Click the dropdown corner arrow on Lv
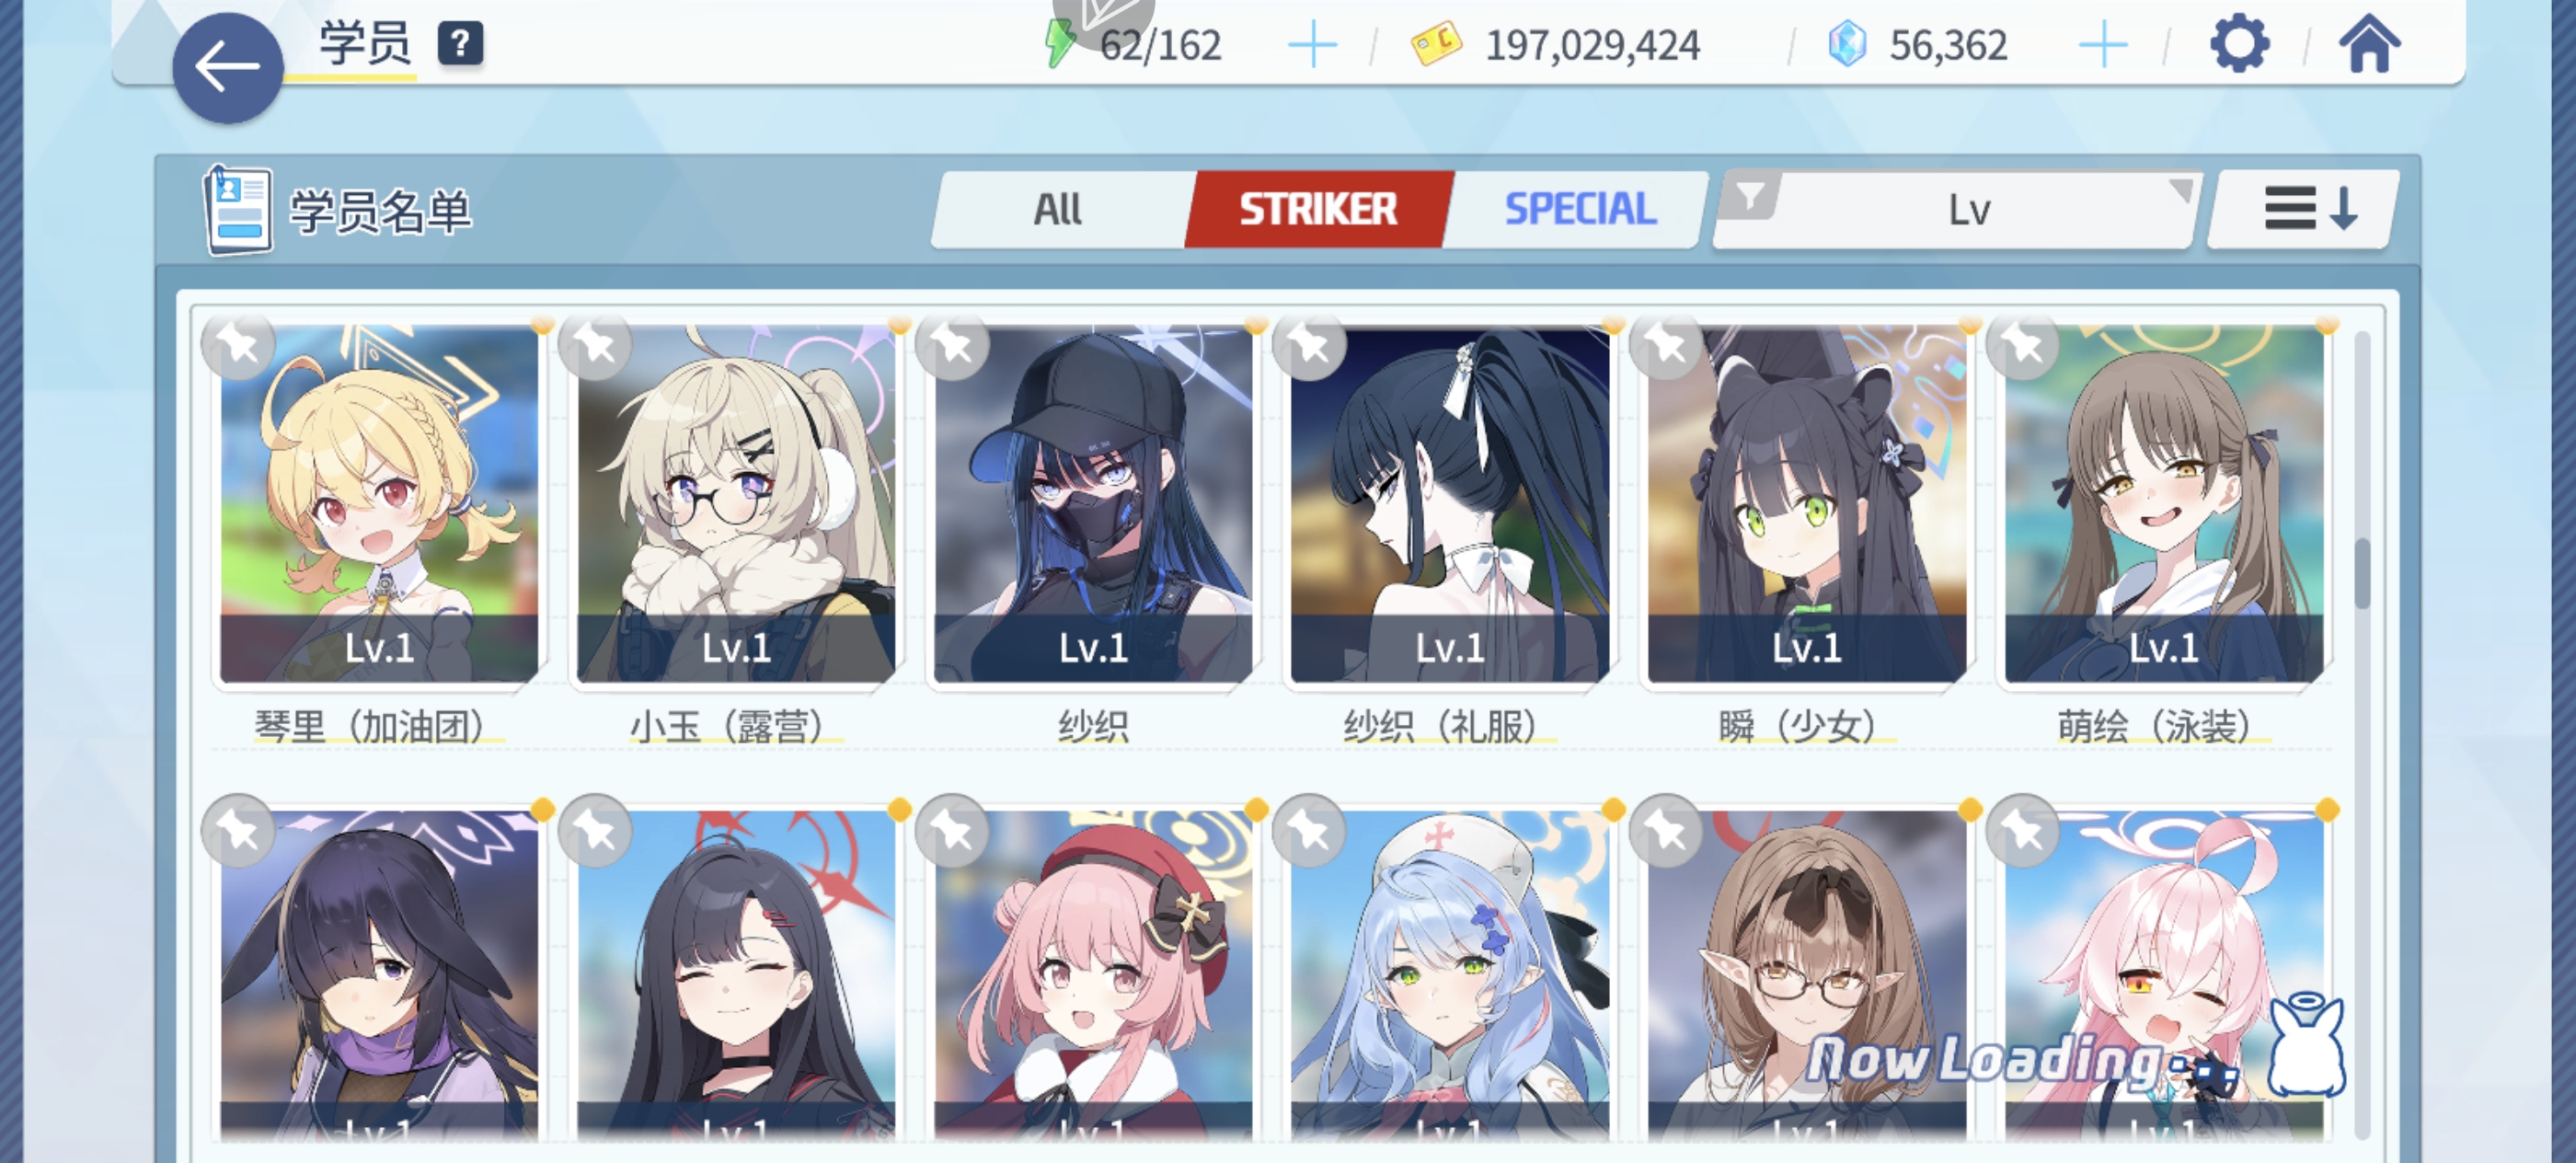The height and width of the screenshot is (1163, 2576). 2179,189
